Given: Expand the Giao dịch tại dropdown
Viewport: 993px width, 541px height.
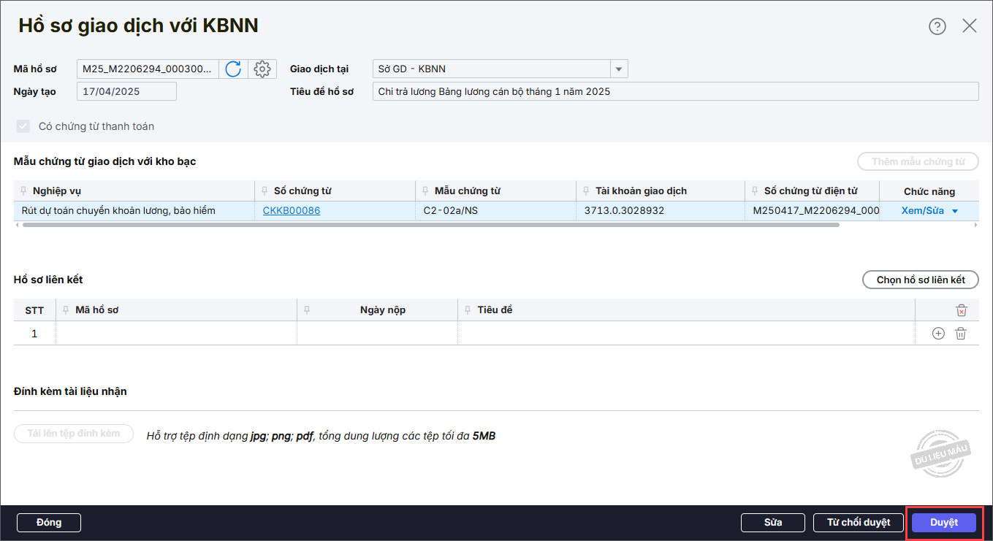Looking at the screenshot, I should (x=619, y=69).
